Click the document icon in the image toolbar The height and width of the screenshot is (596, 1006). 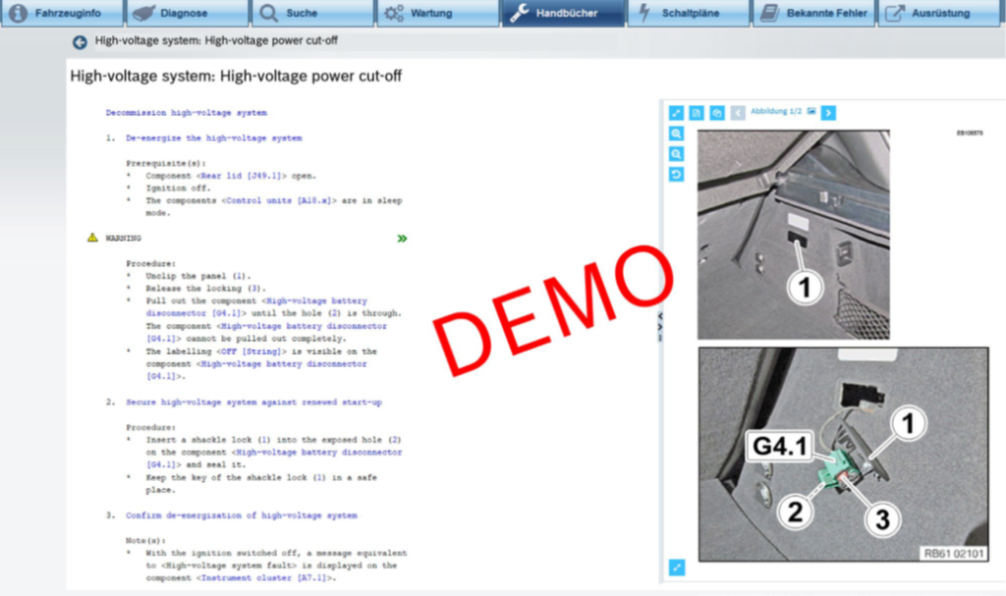(697, 113)
